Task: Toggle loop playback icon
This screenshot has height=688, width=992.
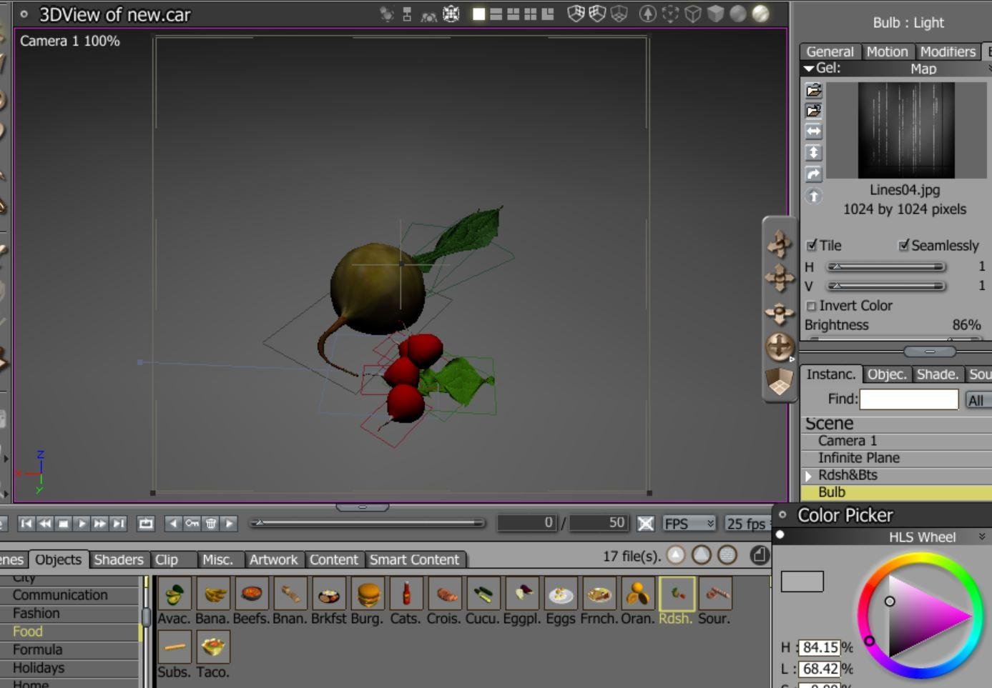Action: pyautogui.click(x=146, y=524)
